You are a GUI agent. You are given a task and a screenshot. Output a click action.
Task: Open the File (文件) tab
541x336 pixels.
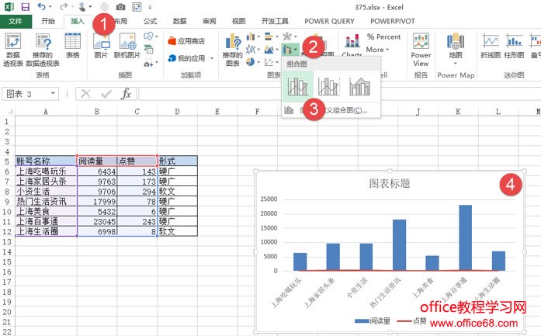coord(16,21)
